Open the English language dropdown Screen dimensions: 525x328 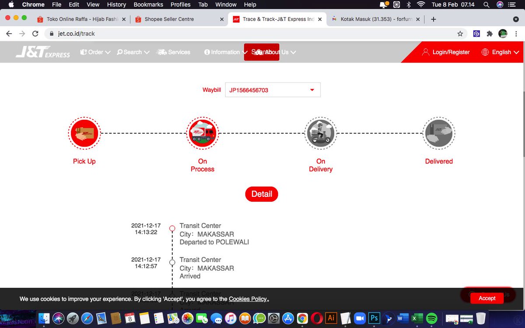500,52
